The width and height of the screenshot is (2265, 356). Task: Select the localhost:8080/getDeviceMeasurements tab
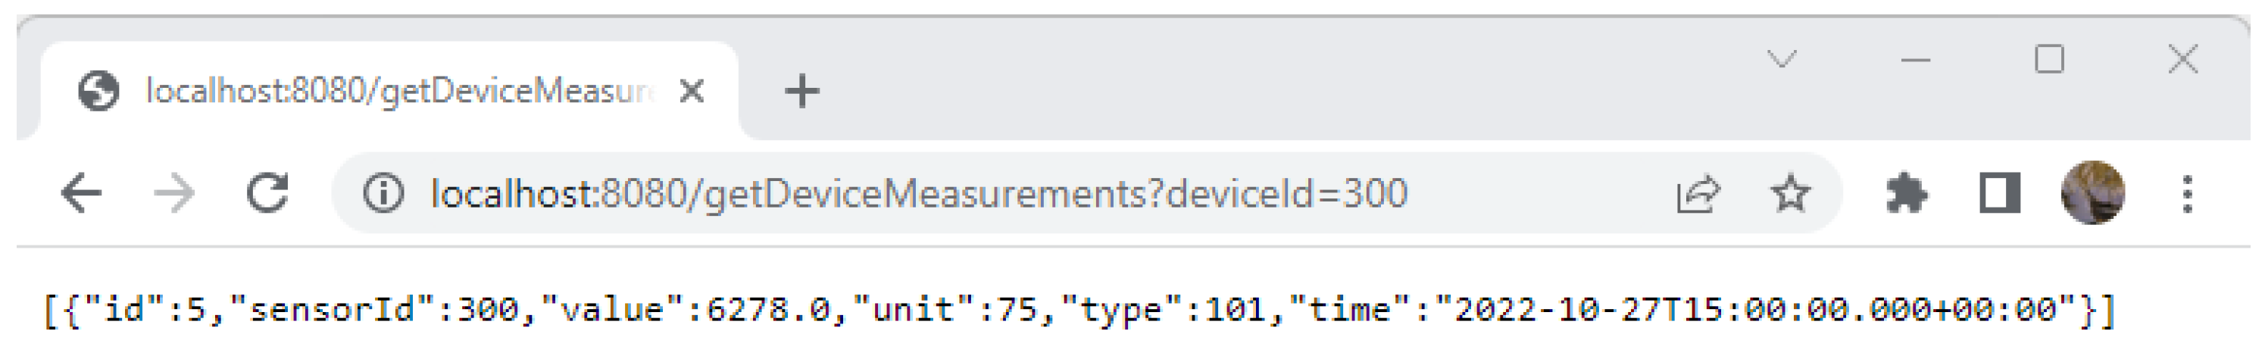(x=395, y=91)
